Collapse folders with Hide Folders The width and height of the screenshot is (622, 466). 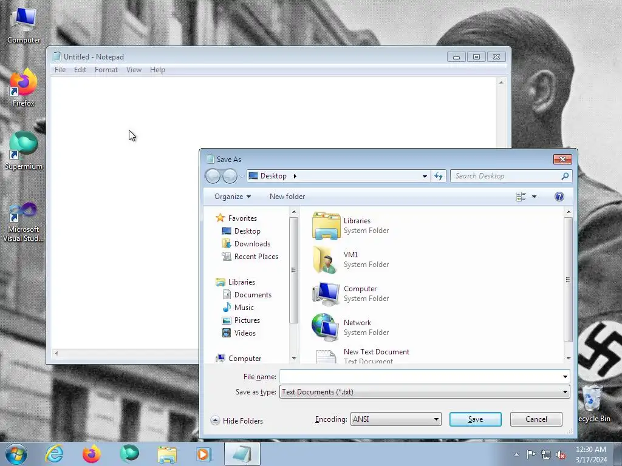[x=237, y=421]
